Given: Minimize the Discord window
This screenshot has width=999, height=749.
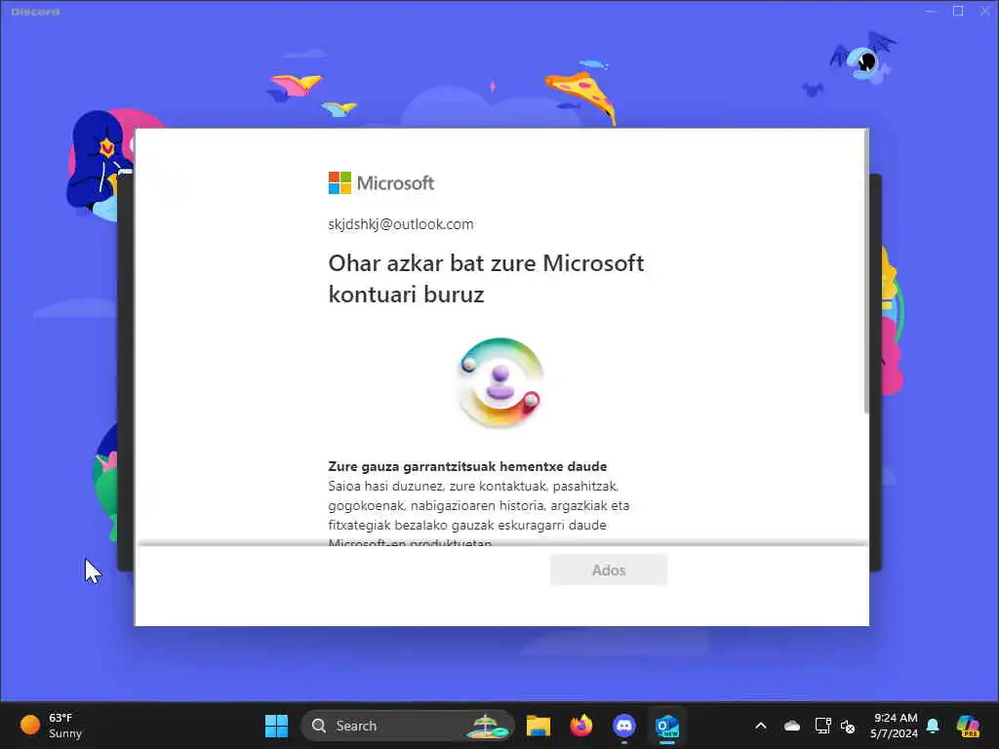Looking at the screenshot, I should (x=932, y=11).
